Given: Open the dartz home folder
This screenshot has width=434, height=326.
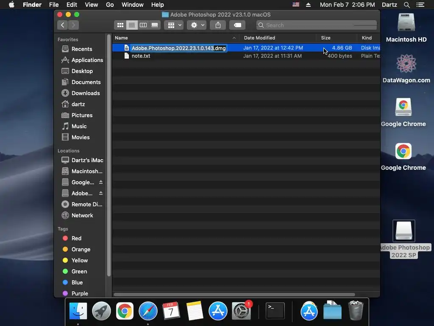Looking at the screenshot, I should [x=73, y=104].
